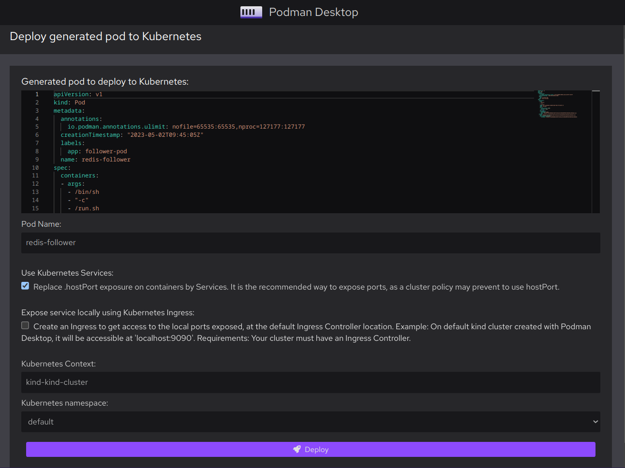Click the '- /run.sh' line
625x468 pixels.
(x=83, y=208)
